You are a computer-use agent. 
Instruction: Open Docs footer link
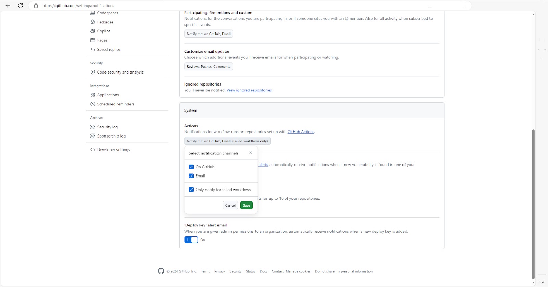(263, 271)
